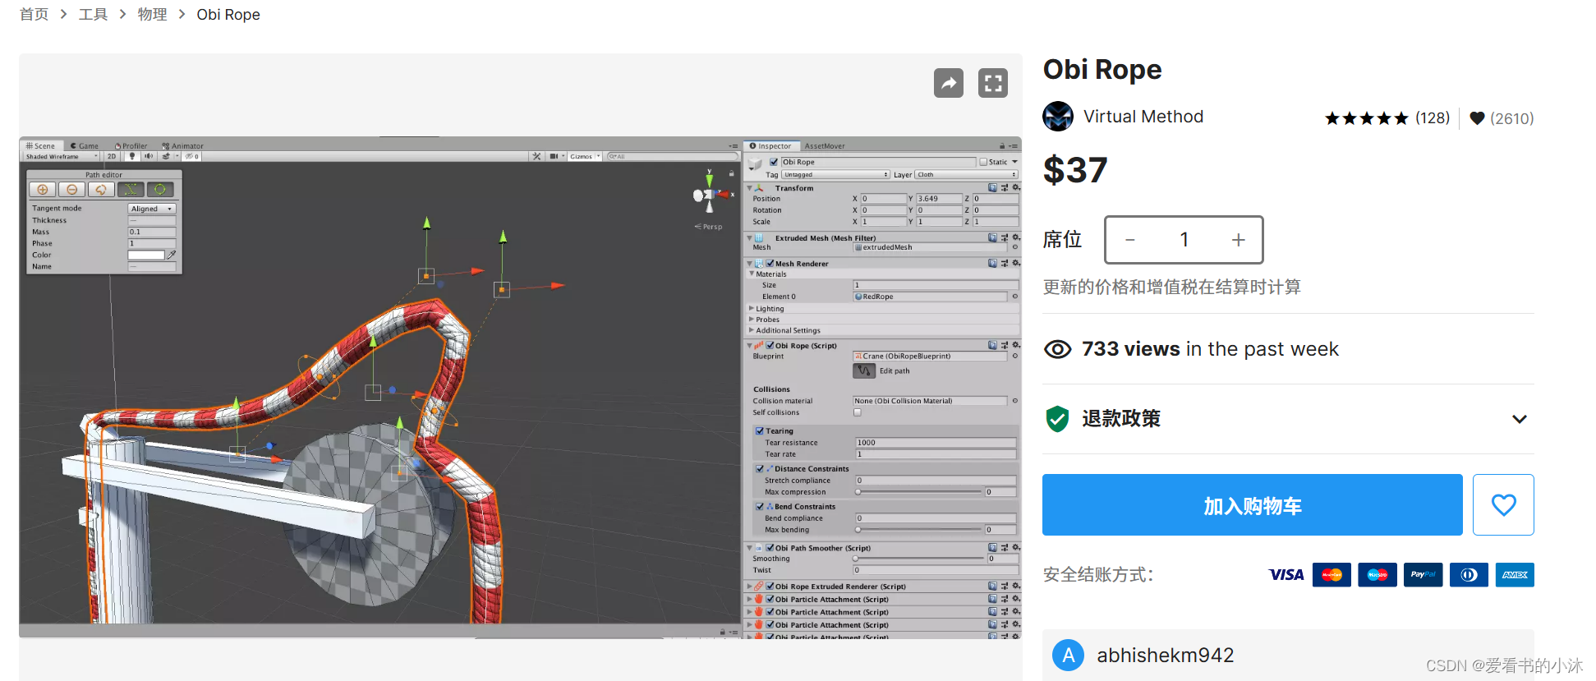The height and width of the screenshot is (681, 1596).
Task: Open the 物理 breadcrumb link
Action: point(152,15)
